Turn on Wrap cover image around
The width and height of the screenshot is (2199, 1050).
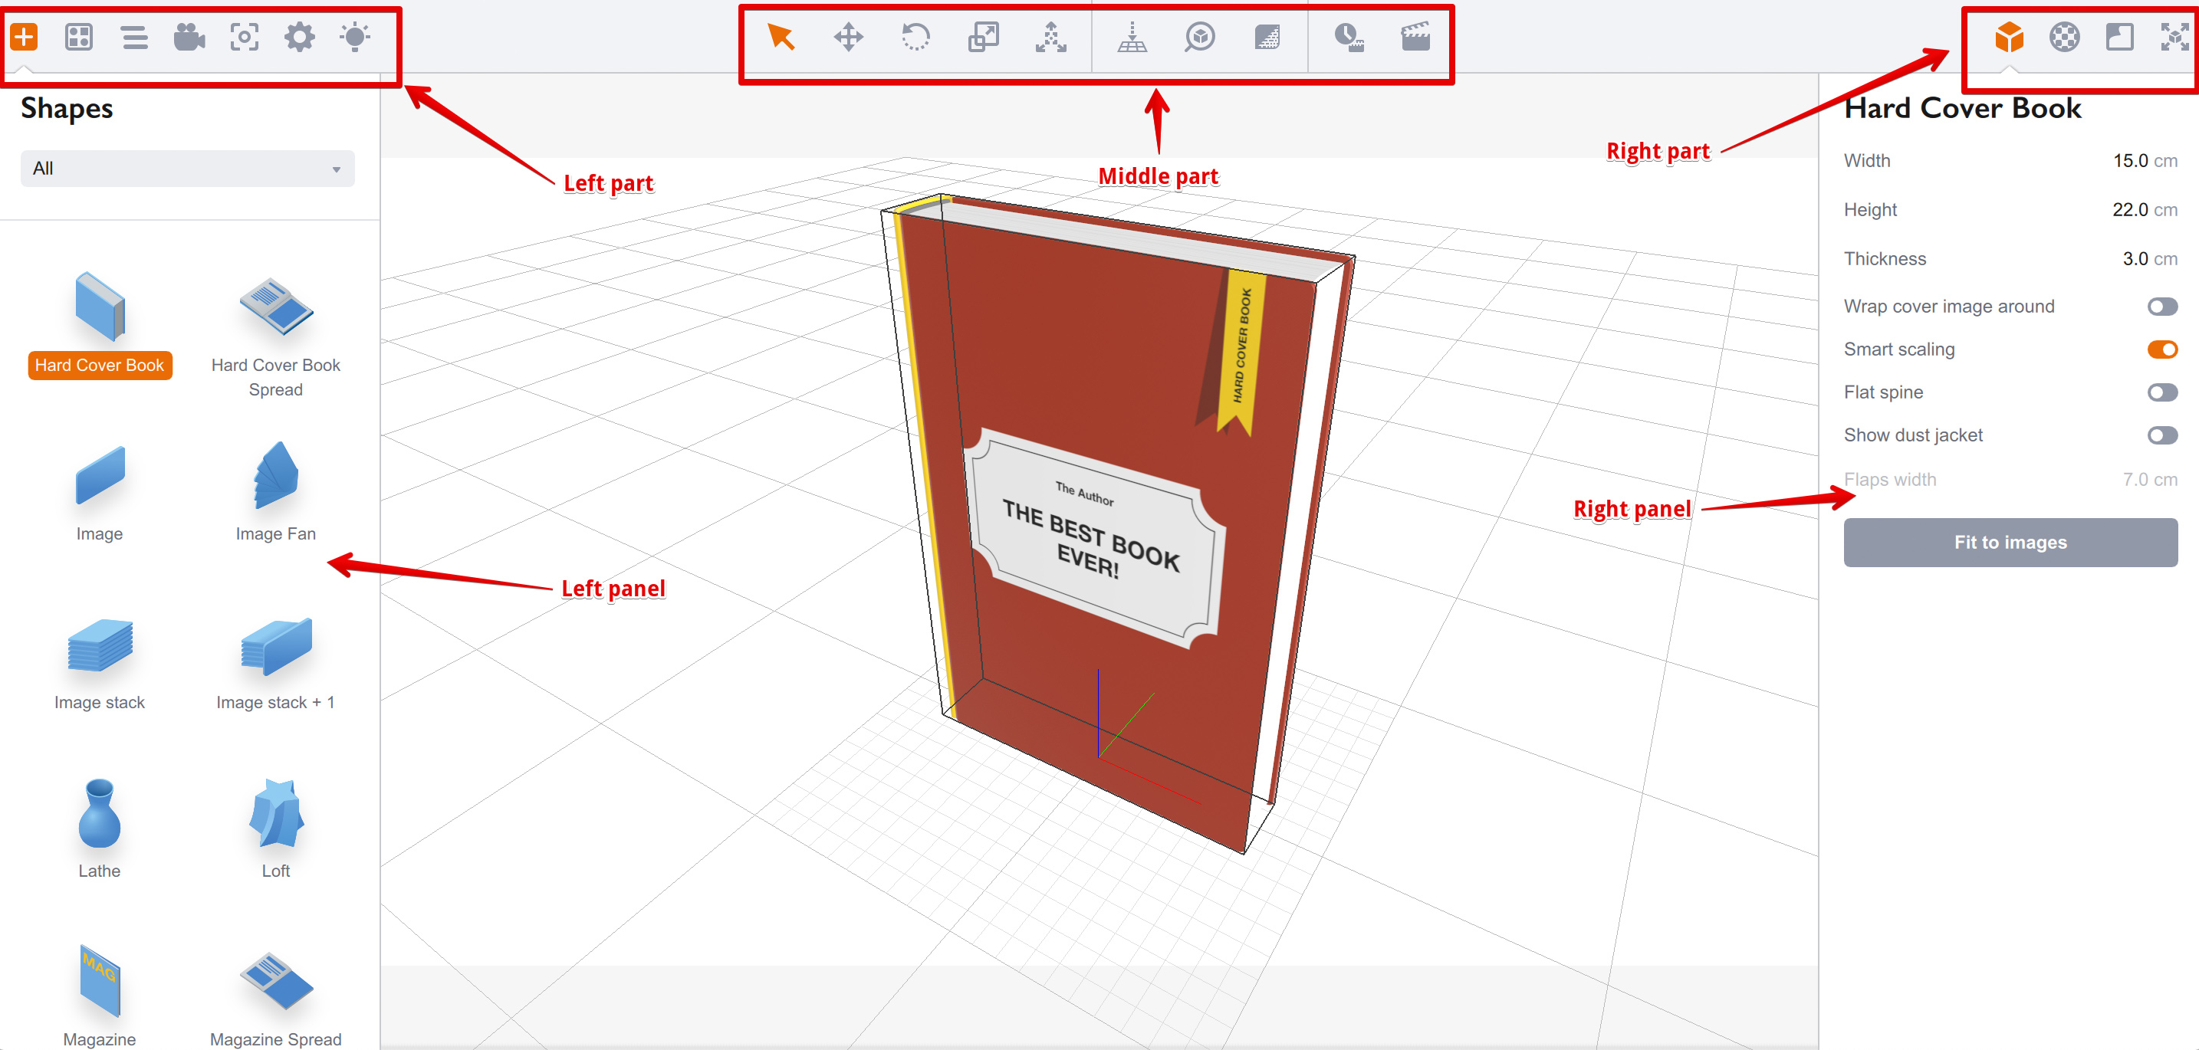(x=2162, y=307)
